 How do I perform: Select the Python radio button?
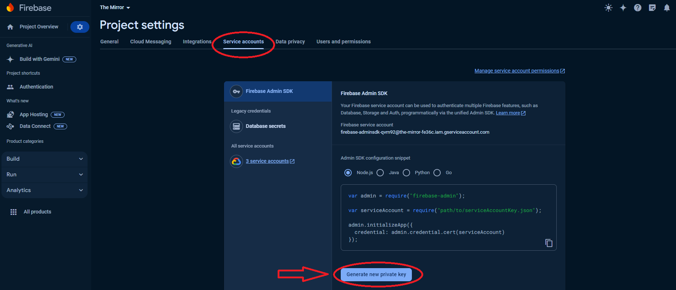(x=406, y=173)
